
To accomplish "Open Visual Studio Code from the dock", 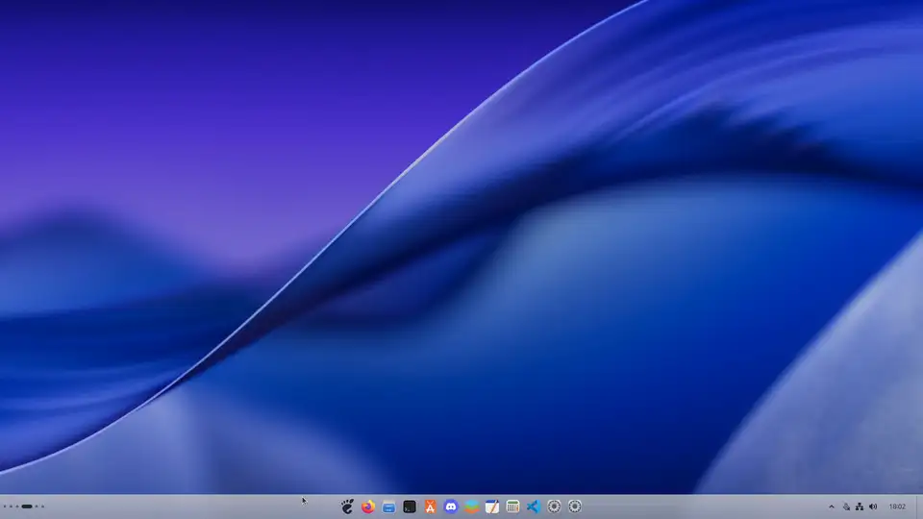I will 534,507.
